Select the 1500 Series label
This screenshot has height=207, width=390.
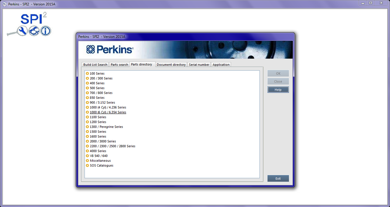click(98, 132)
